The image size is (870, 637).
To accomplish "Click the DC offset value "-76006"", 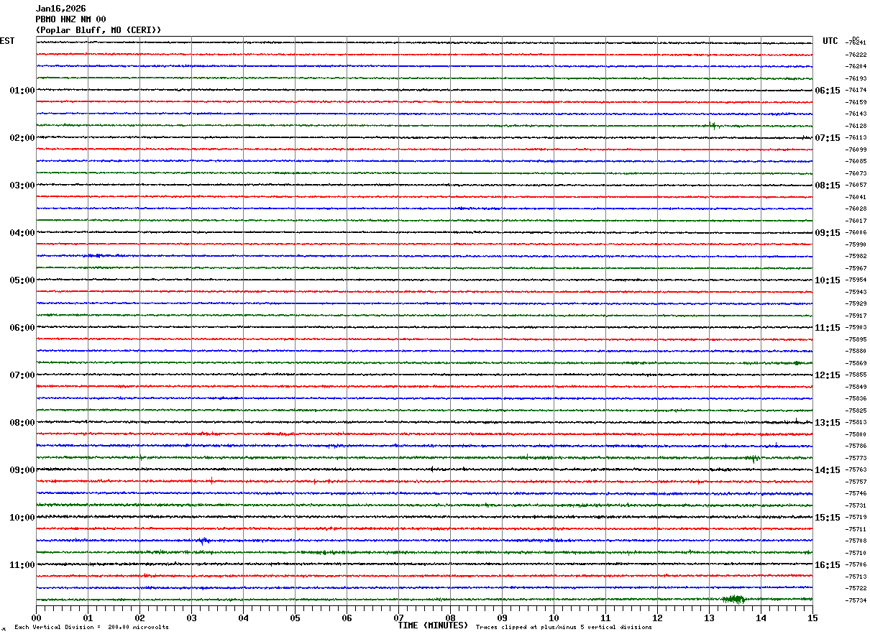I will (856, 233).
